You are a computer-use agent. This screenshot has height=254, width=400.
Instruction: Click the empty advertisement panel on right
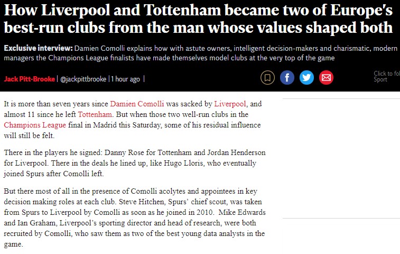point(341,158)
